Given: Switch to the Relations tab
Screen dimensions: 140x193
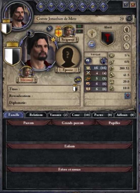Looking at the screenshot, I should click(36, 115).
